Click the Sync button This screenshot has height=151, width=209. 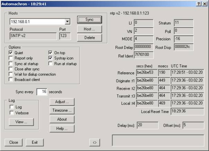click(89, 20)
